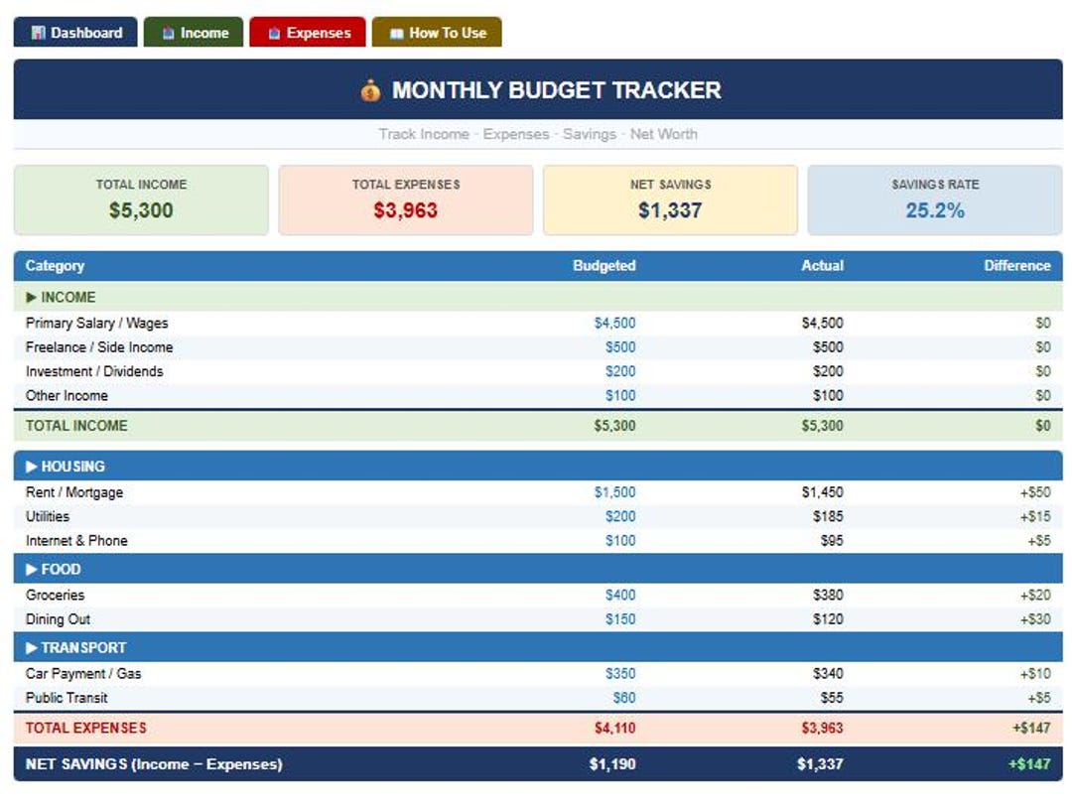
Task: Click the Car Payment / Gas row label
Action: [83, 674]
